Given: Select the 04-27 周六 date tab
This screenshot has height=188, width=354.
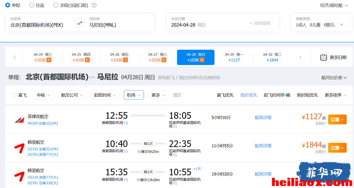Looking at the screenshot, I should pyautogui.click(x=158, y=57).
